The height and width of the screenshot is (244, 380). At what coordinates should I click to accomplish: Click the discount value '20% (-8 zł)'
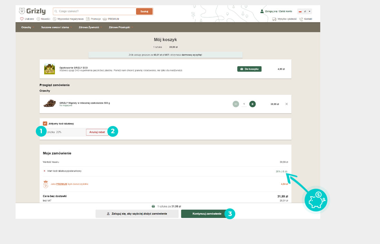281,172
